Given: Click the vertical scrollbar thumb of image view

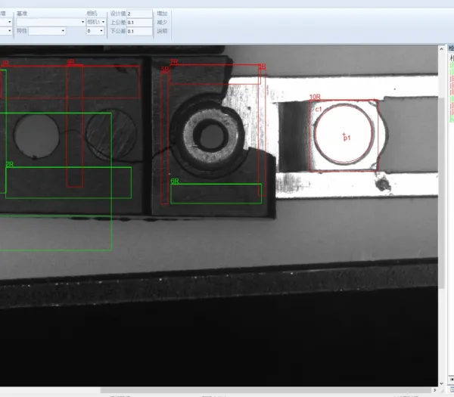Looking at the screenshot, I should click(441, 192).
